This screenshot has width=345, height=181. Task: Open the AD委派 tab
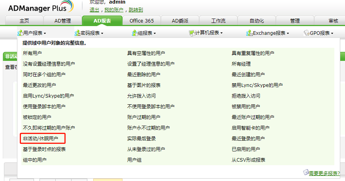coord(180,21)
